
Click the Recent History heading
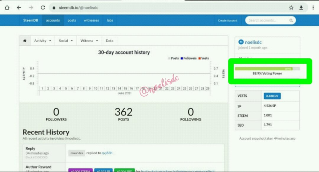point(46,132)
